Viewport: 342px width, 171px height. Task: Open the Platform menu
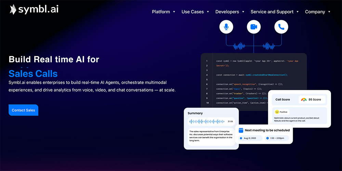coord(161,12)
